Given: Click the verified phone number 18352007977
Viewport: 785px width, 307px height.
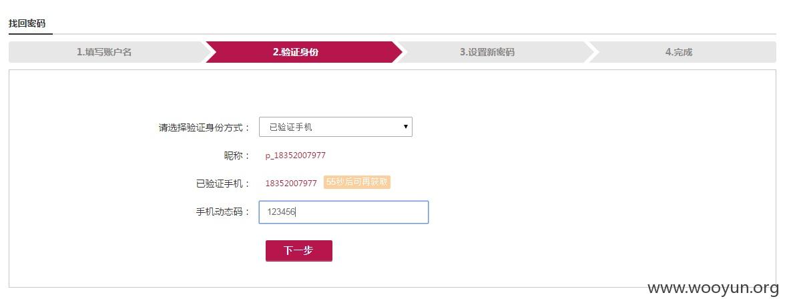Looking at the screenshot, I should (x=291, y=184).
